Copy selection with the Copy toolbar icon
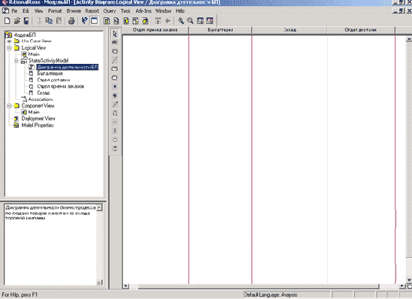The width and height of the screenshot is (412, 299). coord(49,21)
